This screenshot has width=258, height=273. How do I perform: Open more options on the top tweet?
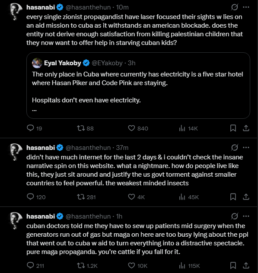[246, 7]
